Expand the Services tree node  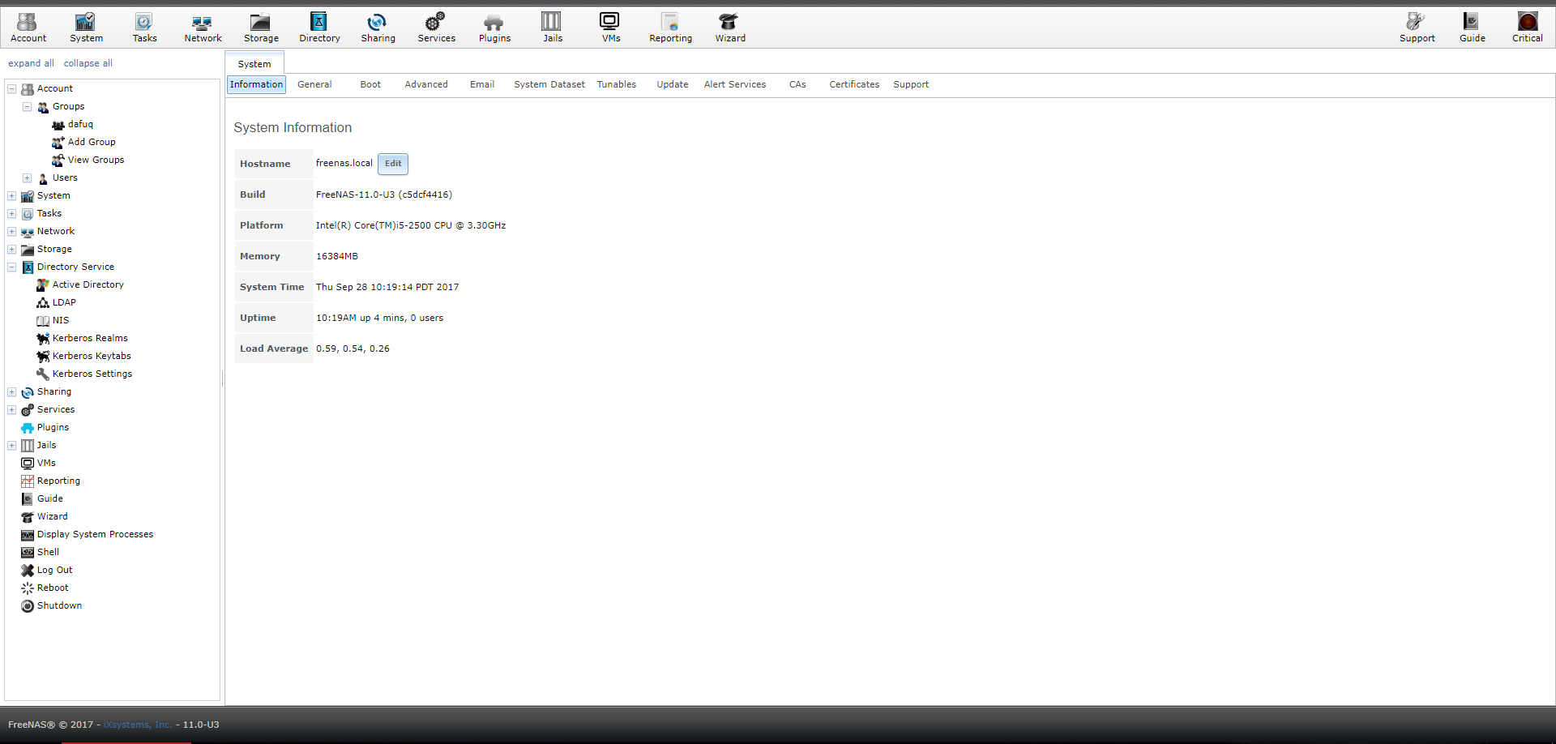coord(12,410)
